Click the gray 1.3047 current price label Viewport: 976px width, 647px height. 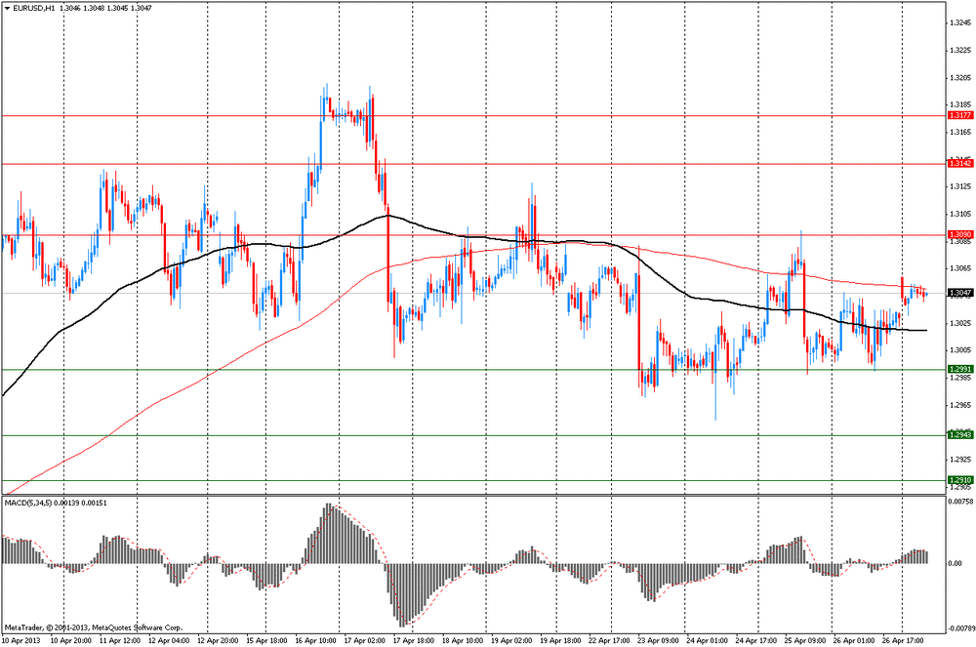(959, 293)
